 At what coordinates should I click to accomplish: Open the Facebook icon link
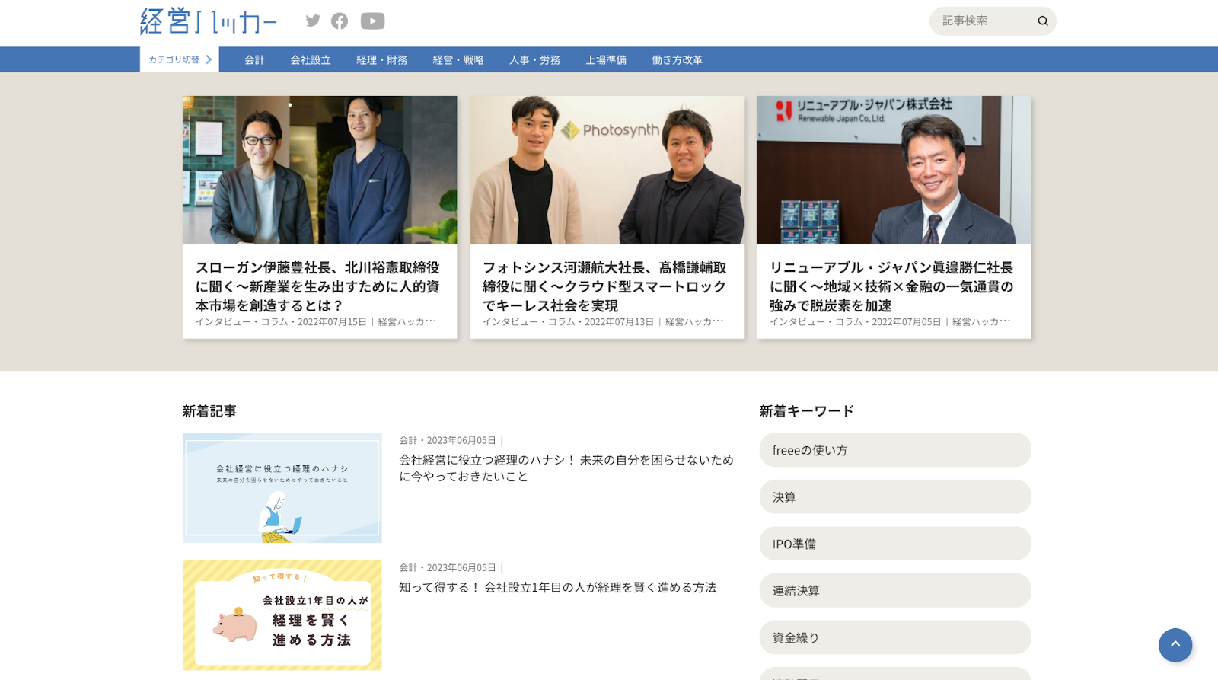(x=340, y=21)
